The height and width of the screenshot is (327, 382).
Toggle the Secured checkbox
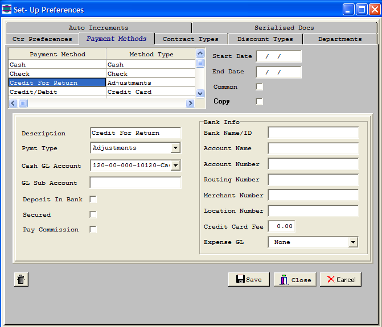pos(93,215)
